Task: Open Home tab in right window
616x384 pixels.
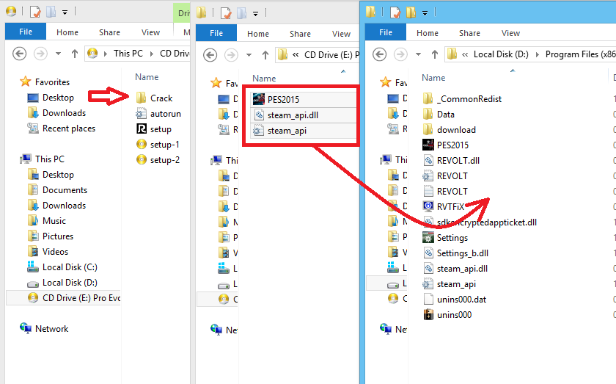Action: (428, 33)
